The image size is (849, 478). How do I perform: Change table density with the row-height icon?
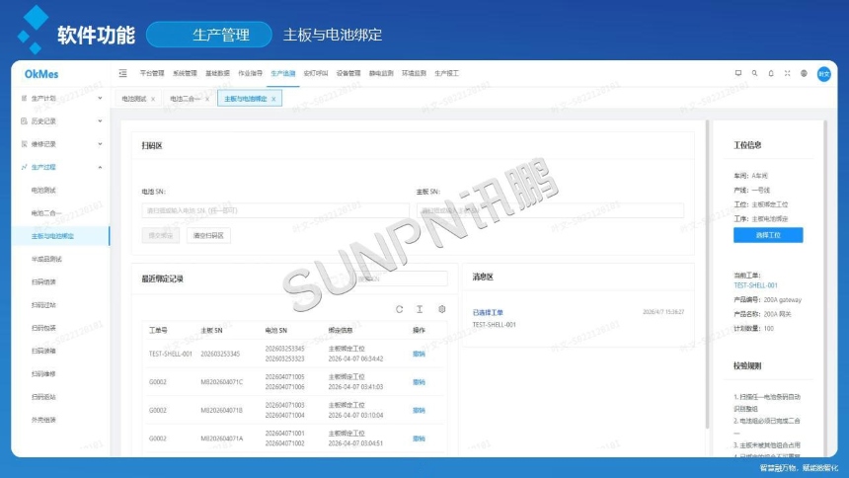click(x=420, y=309)
